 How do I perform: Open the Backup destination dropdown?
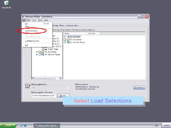tap(68, 87)
